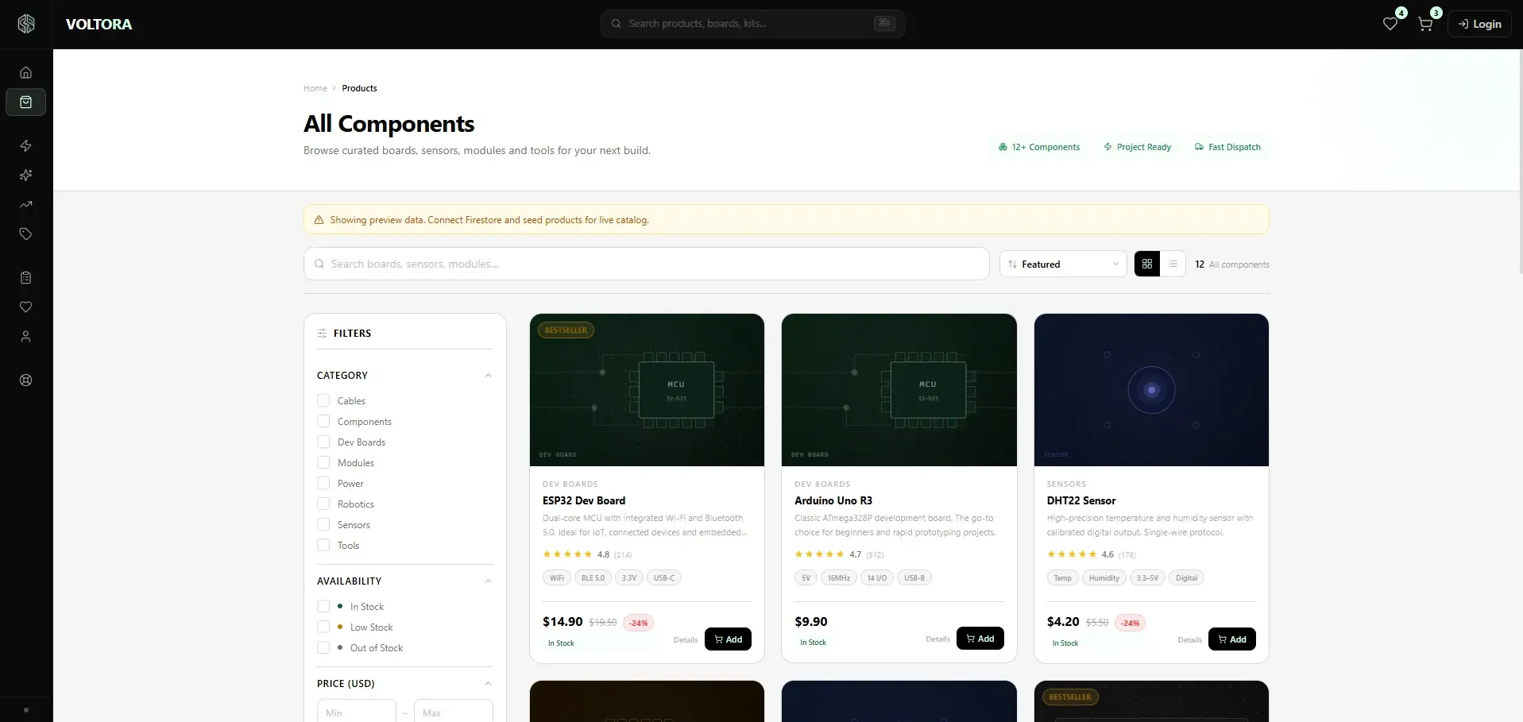Click the keyboard shortcut badge in top search
This screenshot has height=722, width=1523.
tap(884, 23)
